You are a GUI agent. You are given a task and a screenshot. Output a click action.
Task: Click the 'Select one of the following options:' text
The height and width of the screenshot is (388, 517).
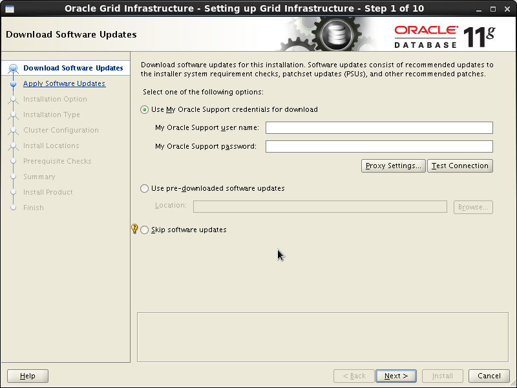(x=203, y=92)
